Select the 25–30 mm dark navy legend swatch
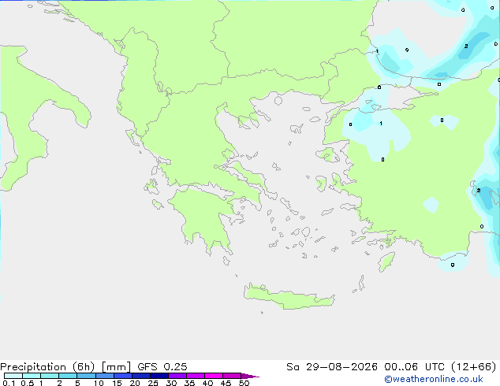 (159, 376)
